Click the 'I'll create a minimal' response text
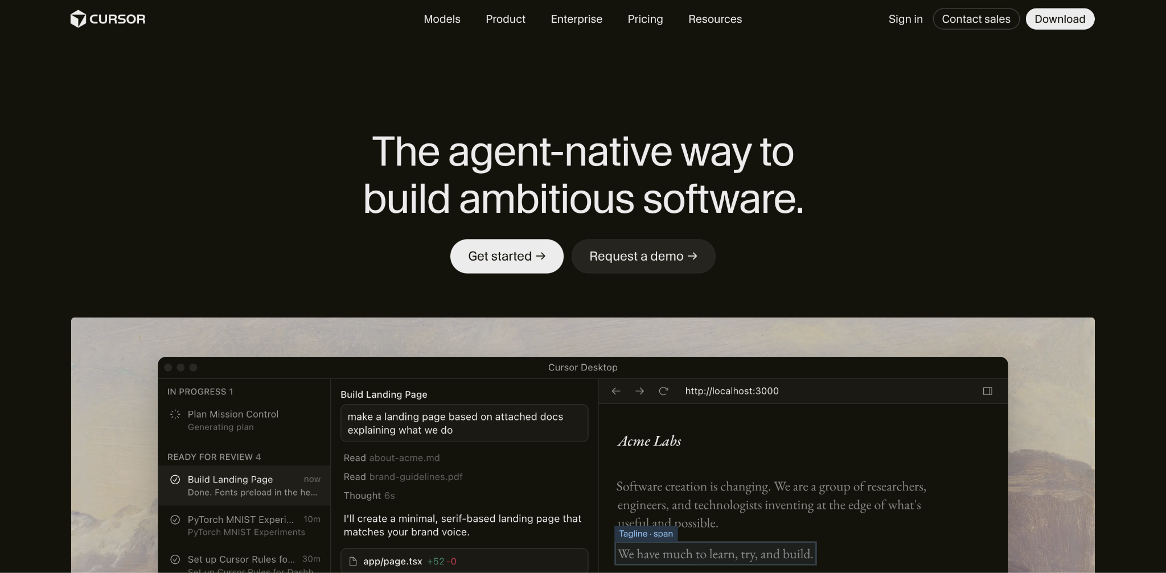The width and height of the screenshot is (1166, 573). 462,525
